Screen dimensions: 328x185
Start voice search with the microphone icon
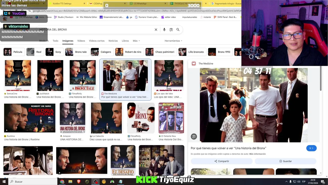[164, 30]
